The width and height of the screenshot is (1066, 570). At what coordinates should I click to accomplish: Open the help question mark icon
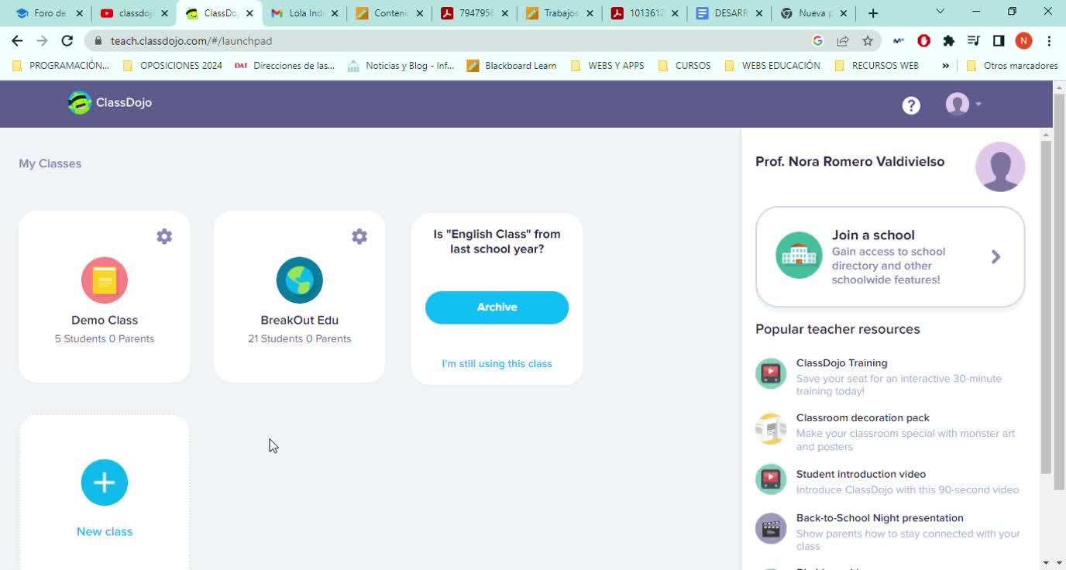click(911, 105)
